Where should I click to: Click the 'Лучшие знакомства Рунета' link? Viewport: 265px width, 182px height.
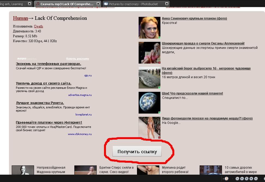coord(40,103)
